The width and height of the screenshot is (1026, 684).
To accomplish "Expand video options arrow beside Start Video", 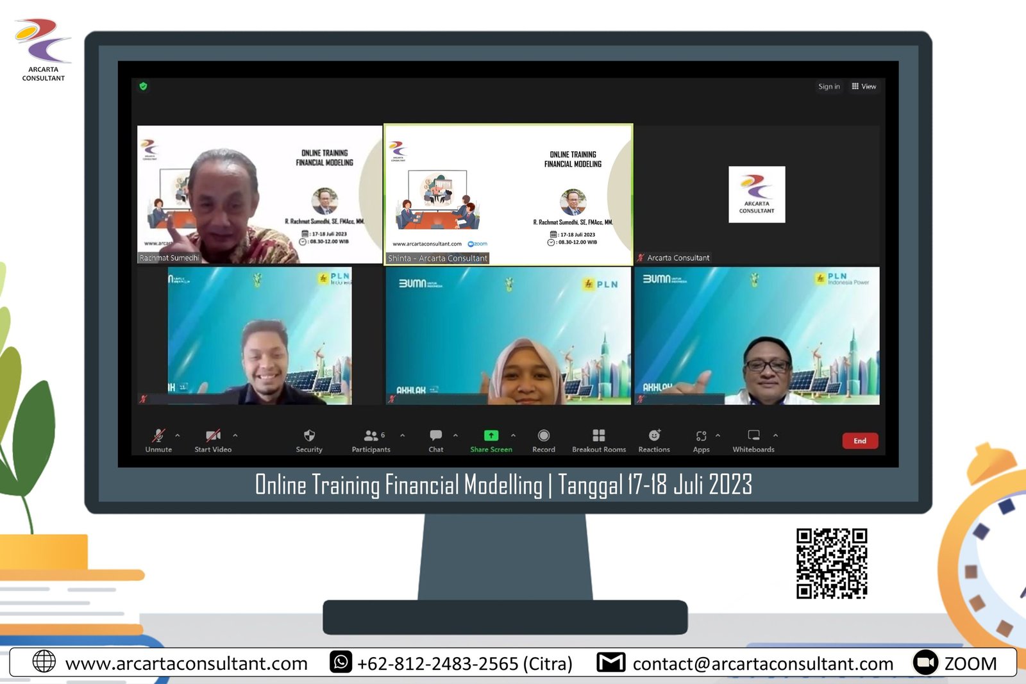I will pos(235,435).
